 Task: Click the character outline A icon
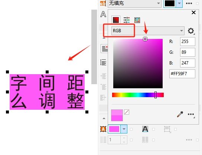[145, 129]
